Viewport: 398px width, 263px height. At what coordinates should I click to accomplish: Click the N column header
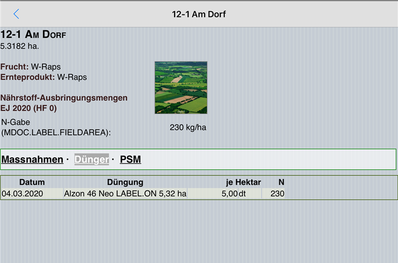coord(281,182)
